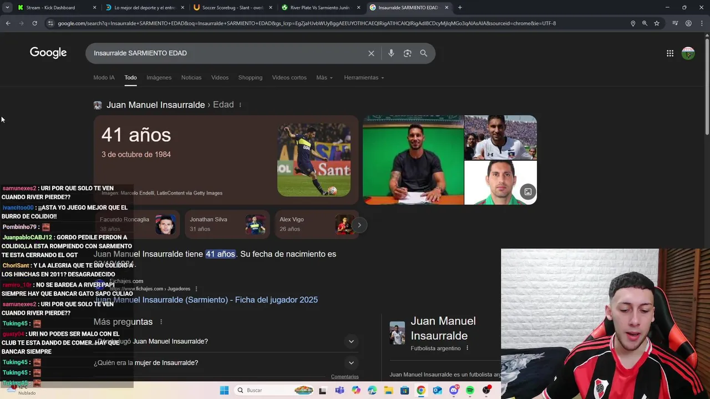Viewport: 710px width, 399px height.
Task: Clear the Google search box text
Action: [x=371, y=53]
